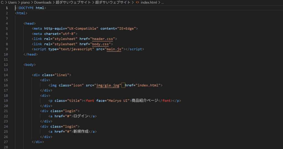Click the C: drive breadcrumb root

[2, 2]
